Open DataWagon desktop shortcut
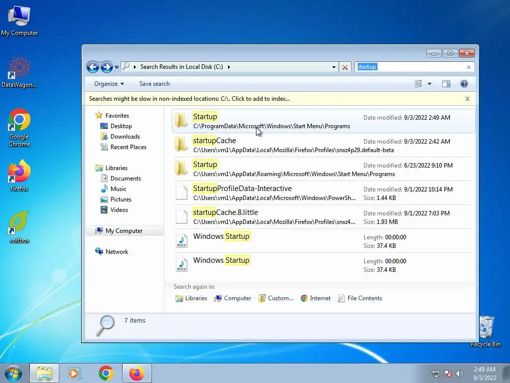 19,72
